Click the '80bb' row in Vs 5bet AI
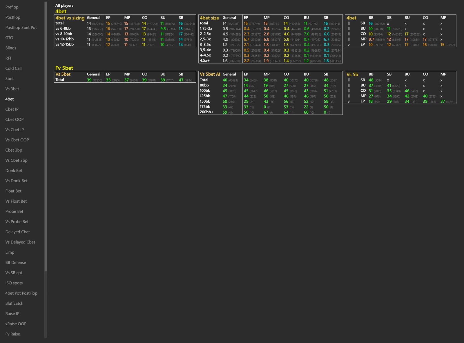The image size is (464, 343). coord(204,85)
